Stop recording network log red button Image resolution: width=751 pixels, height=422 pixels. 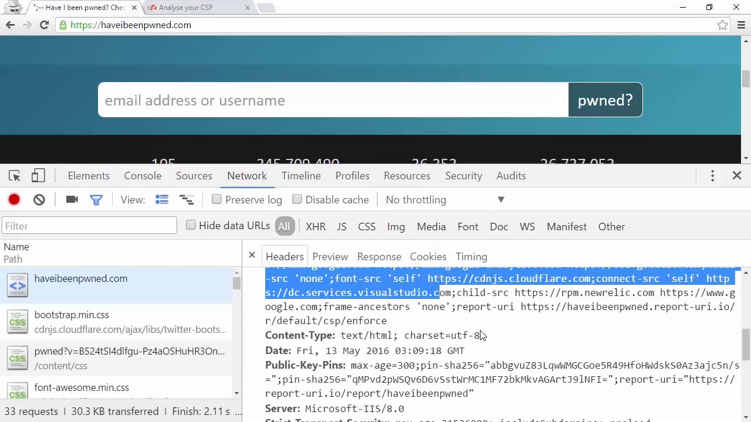click(14, 200)
